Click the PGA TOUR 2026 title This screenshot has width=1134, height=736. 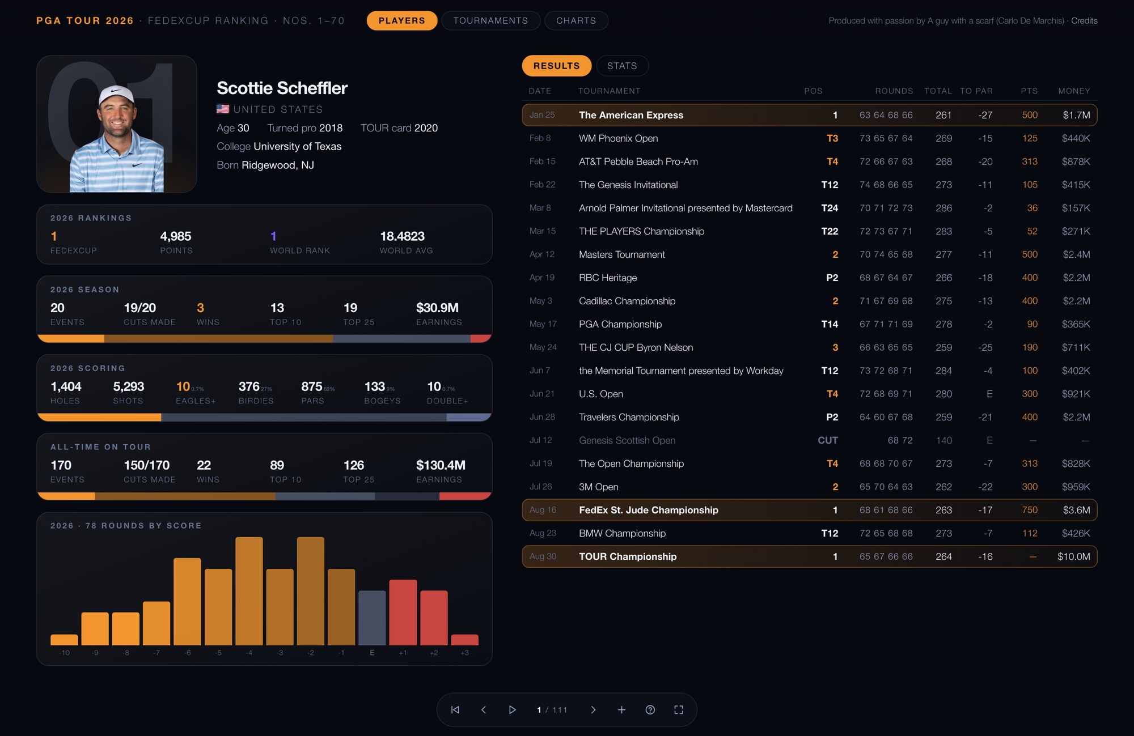click(85, 20)
